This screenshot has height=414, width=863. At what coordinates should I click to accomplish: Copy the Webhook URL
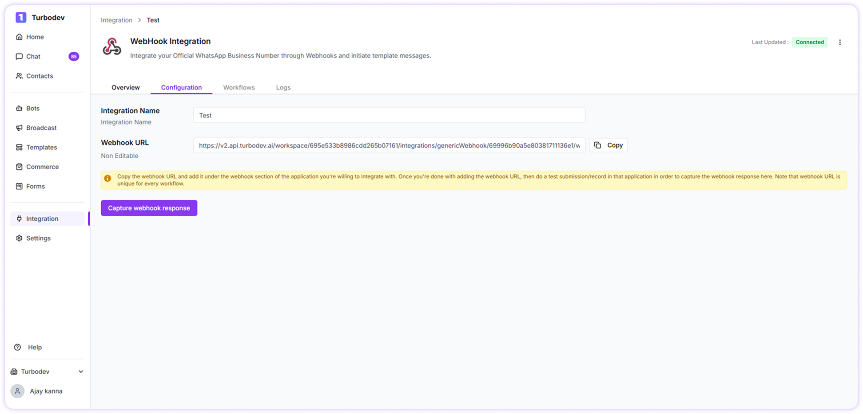[608, 145]
